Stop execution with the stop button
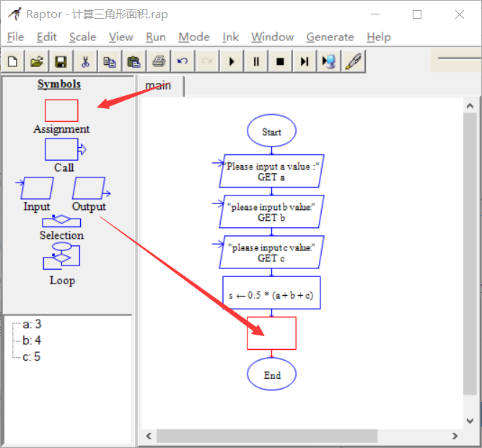Viewport: 482px width, 448px height. [280, 61]
